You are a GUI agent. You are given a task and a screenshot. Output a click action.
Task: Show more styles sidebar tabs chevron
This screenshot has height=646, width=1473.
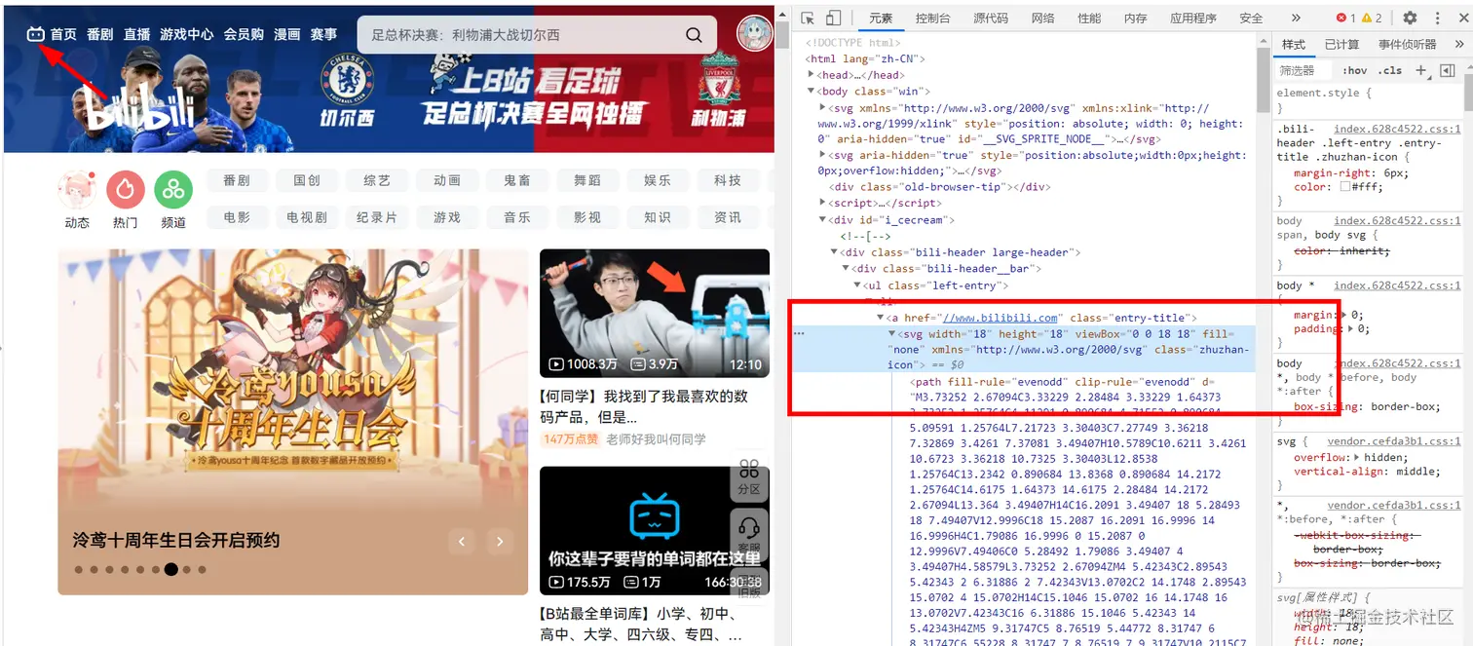(x=1457, y=45)
